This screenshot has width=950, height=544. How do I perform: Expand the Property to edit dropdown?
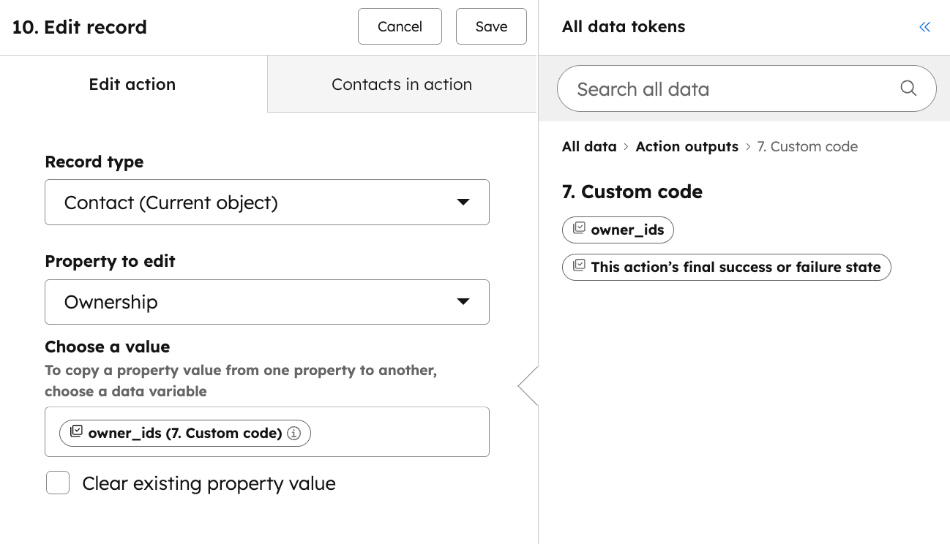click(267, 302)
